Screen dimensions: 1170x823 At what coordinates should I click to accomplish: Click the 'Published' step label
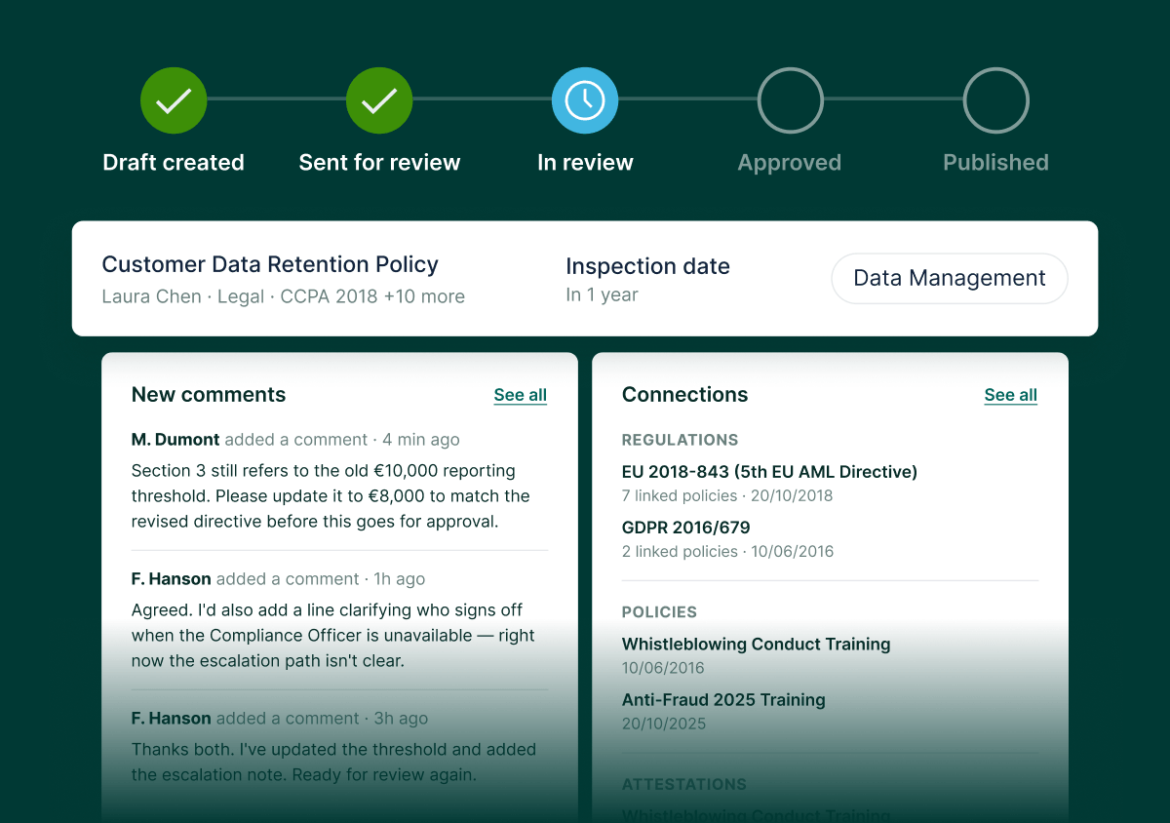996,163
